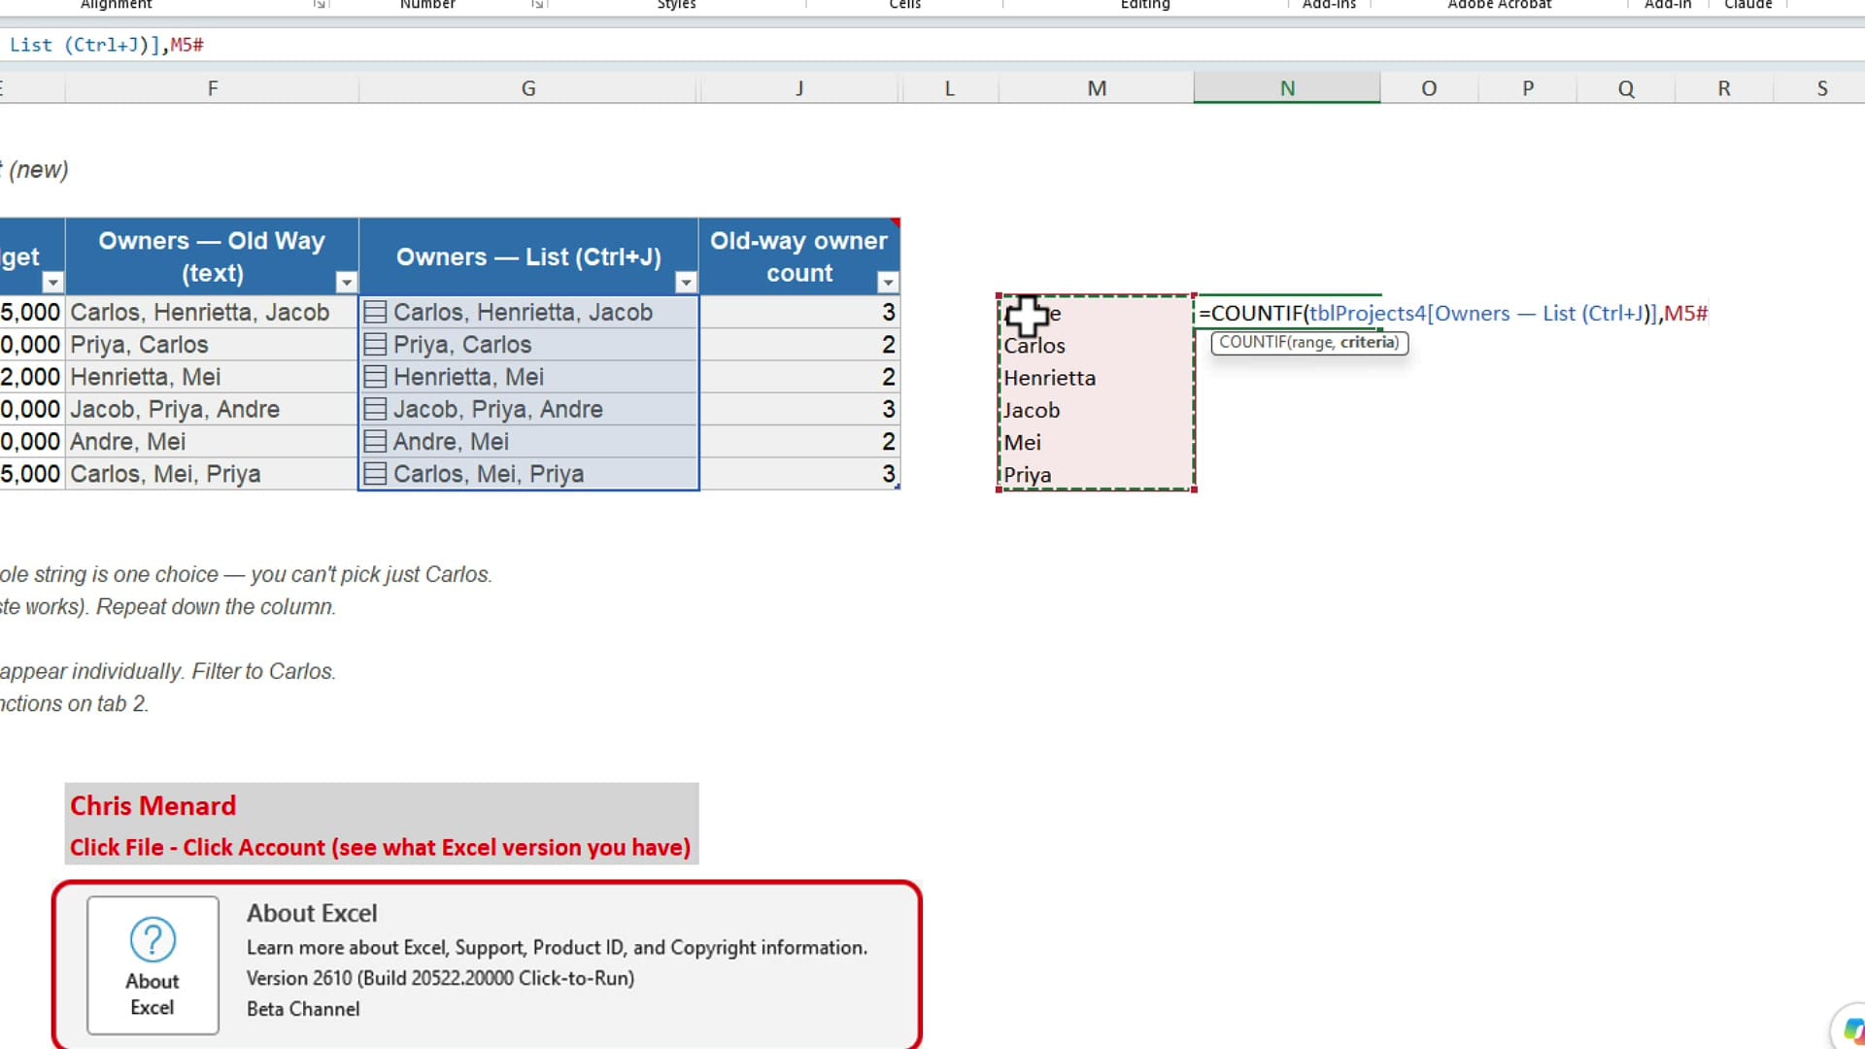Click the 'Click File - Click Account' text
This screenshot has width=1865, height=1049.
click(x=380, y=847)
